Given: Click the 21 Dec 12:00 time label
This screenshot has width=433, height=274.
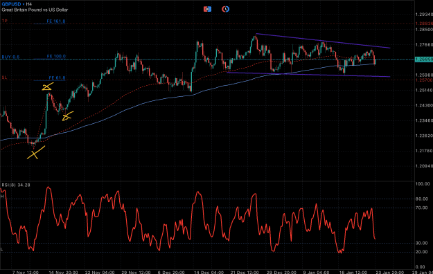Looking at the screenshot, I should [245, 272].
